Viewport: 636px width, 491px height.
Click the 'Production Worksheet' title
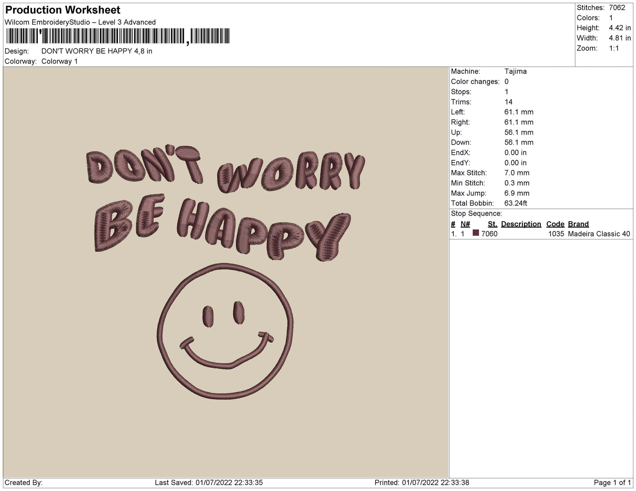coord(62,10)
